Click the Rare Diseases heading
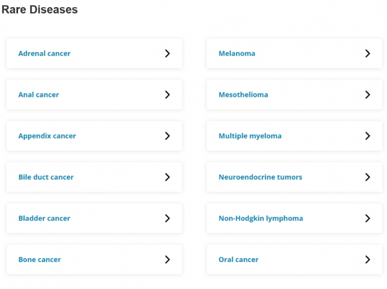Screen dimensions: 387x289 pyautogui.click(x=39, y=10)
